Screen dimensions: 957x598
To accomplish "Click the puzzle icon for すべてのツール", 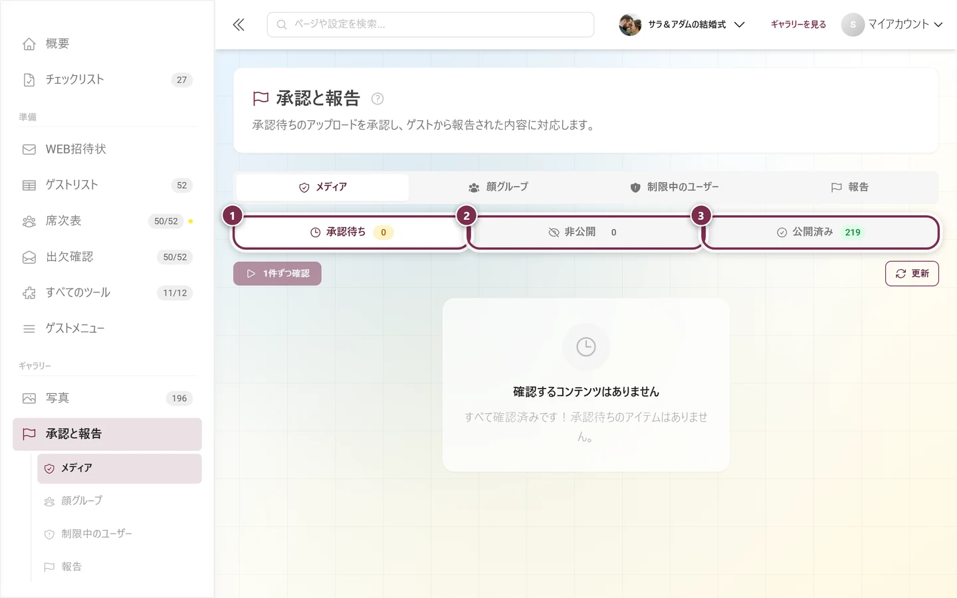I will pos(29,293).
